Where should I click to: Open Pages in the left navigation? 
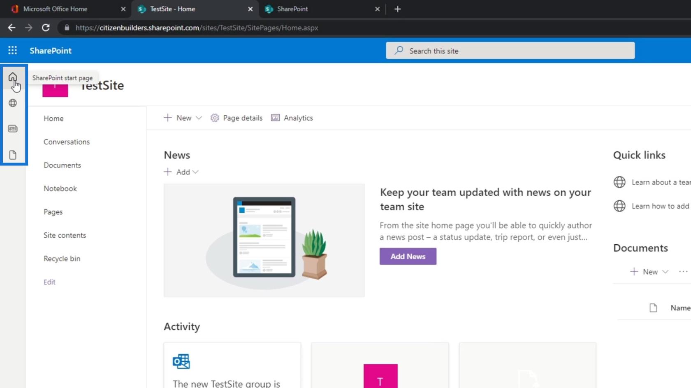click(x=53, y=212)
